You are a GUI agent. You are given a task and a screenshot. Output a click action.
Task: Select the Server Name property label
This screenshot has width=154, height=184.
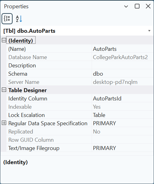pyautogui.click(x=24, y=82)
